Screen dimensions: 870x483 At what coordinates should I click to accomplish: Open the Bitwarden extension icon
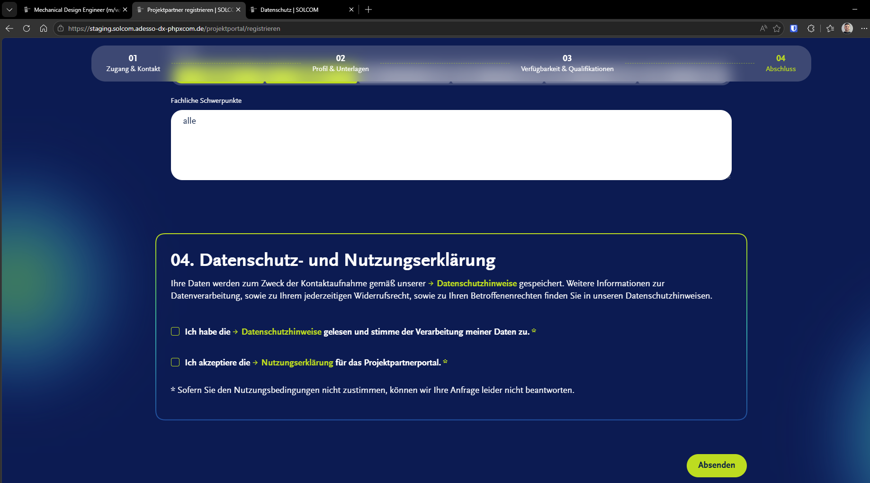794,28
